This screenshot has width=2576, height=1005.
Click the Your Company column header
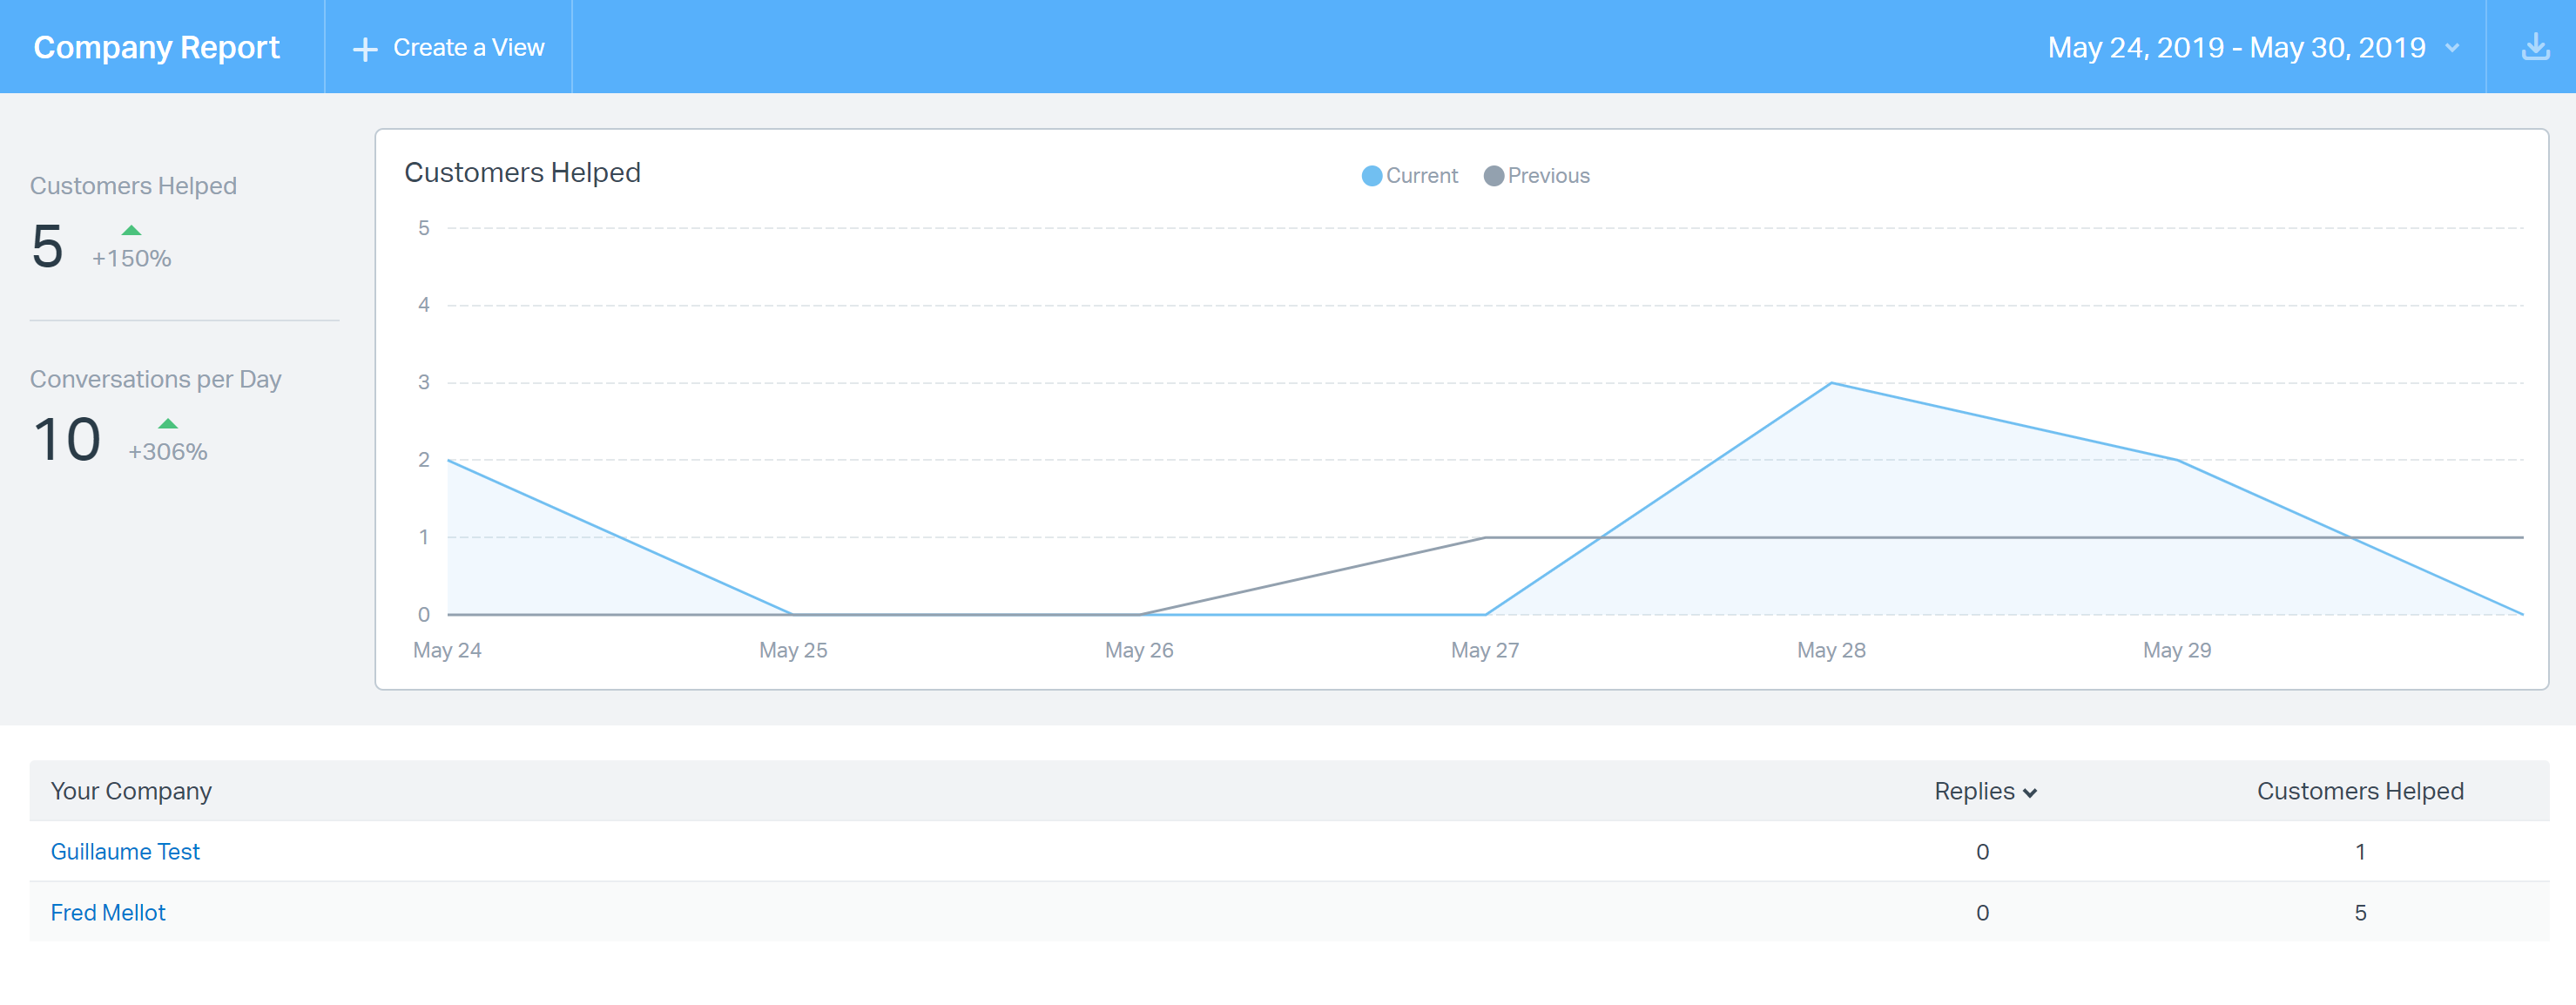(x=131, y=791)
